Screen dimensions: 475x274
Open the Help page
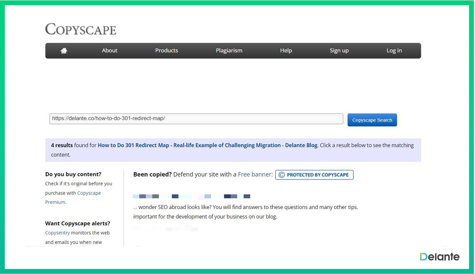[x=286, y=51]
